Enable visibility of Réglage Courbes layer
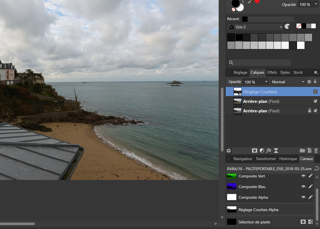The width and height of the screenshot is (320, 229). pos(315,92)
